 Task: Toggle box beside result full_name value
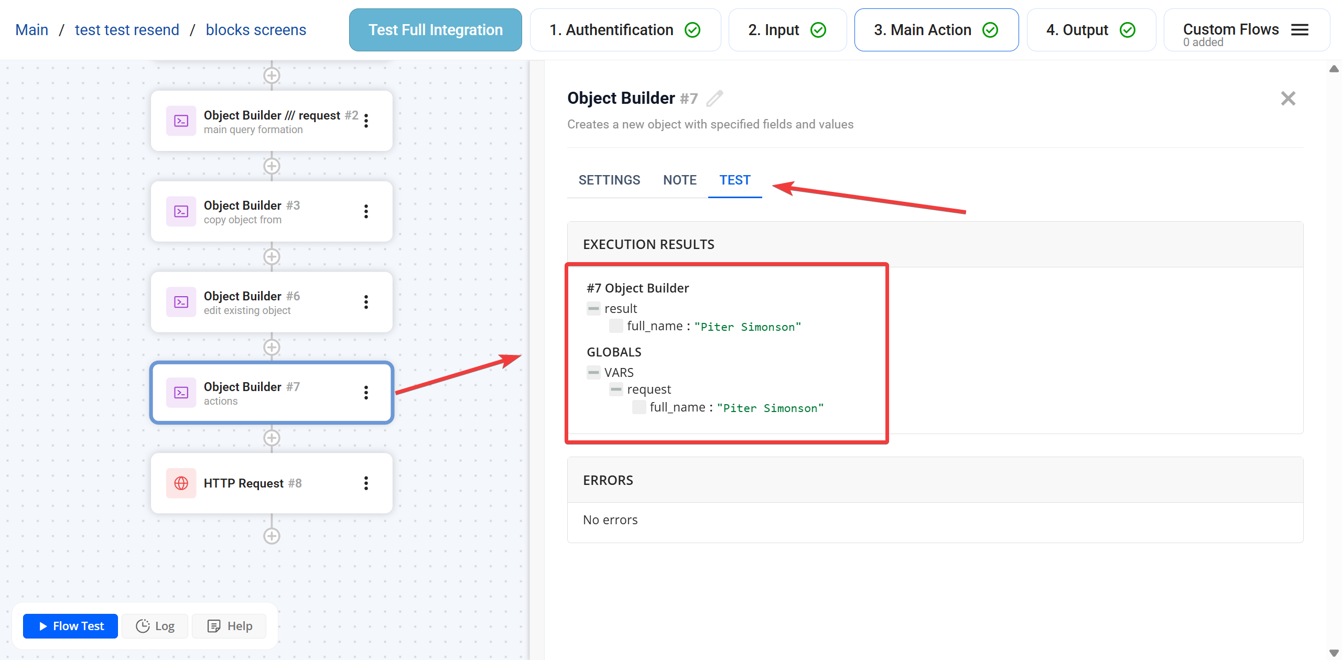pyautogui.click(x=616, y=326)
